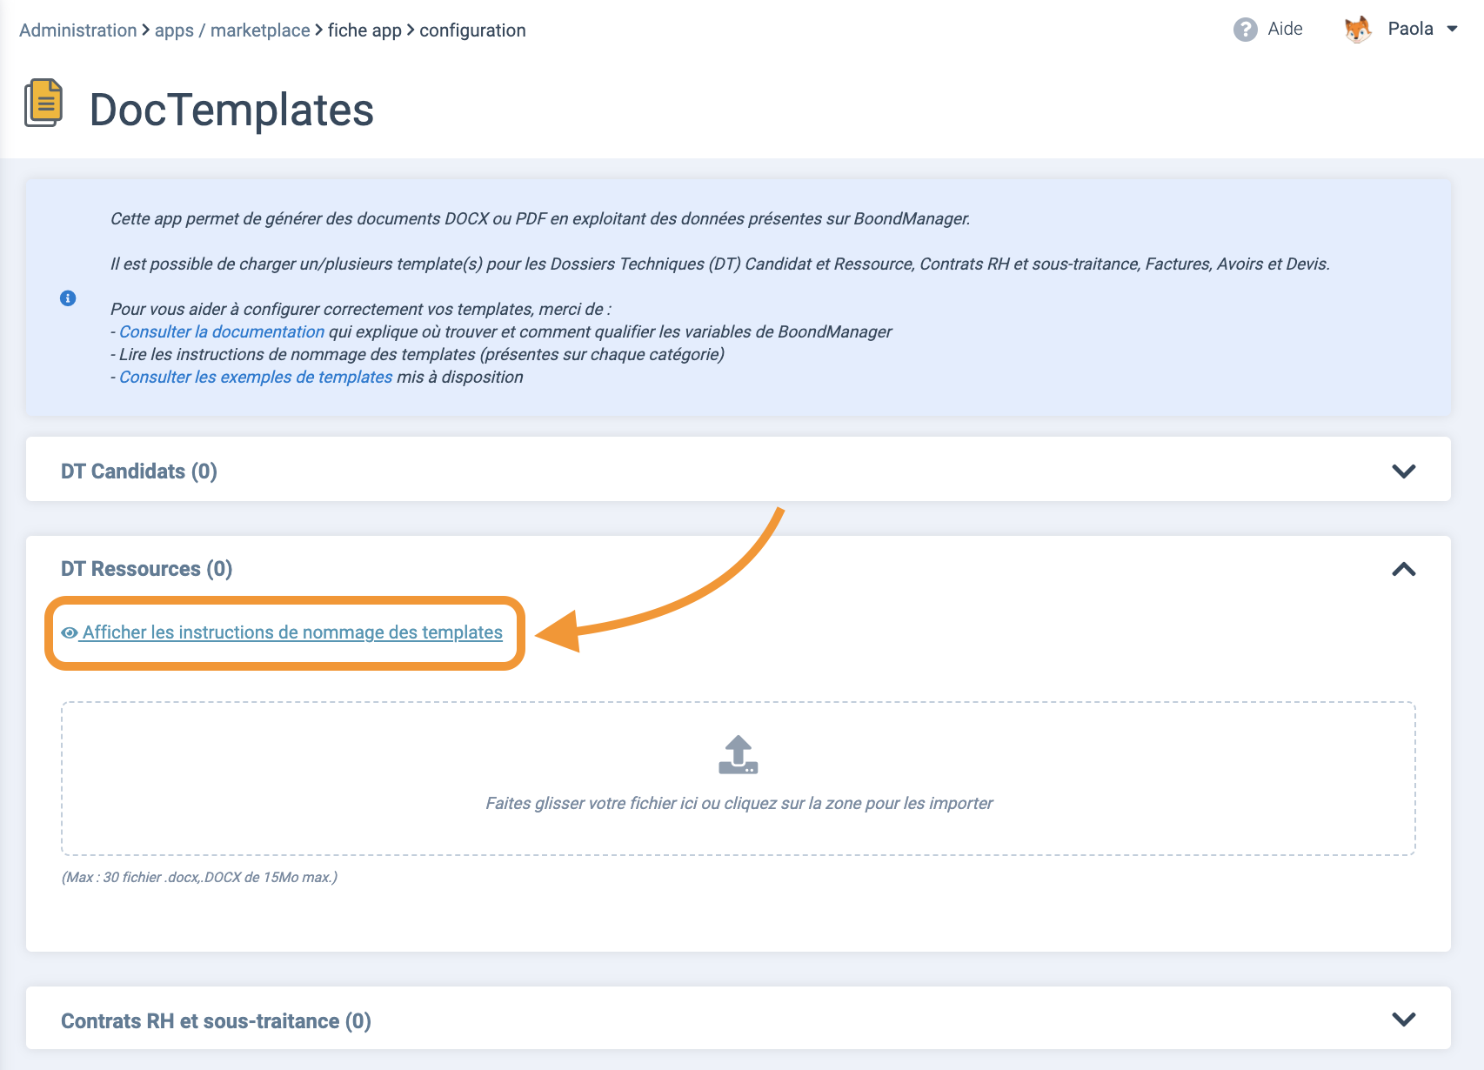Viewport: 1484px width, 1070px height.
Task: Click the blue info circle icon
Action: click(x=68, y=298)
